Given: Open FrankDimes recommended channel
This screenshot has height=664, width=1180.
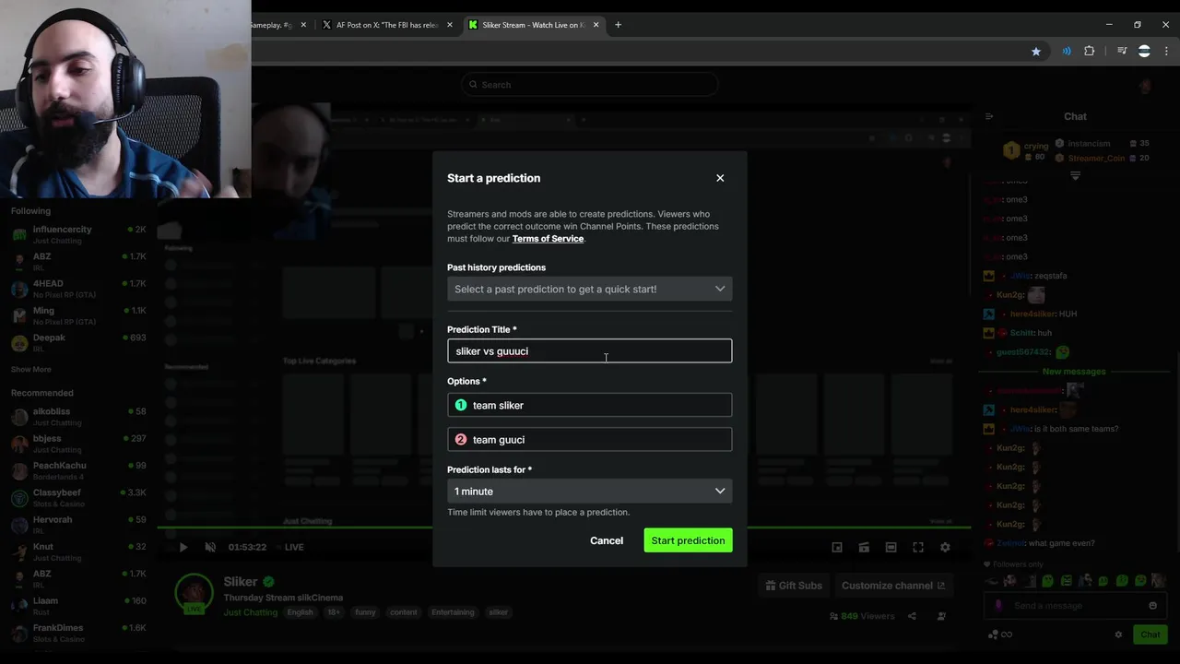Looking at the screenshot, I should (78, 633).
